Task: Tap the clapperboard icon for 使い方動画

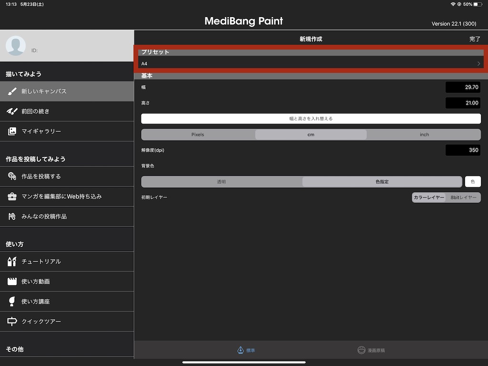Action: click(12, 282)
